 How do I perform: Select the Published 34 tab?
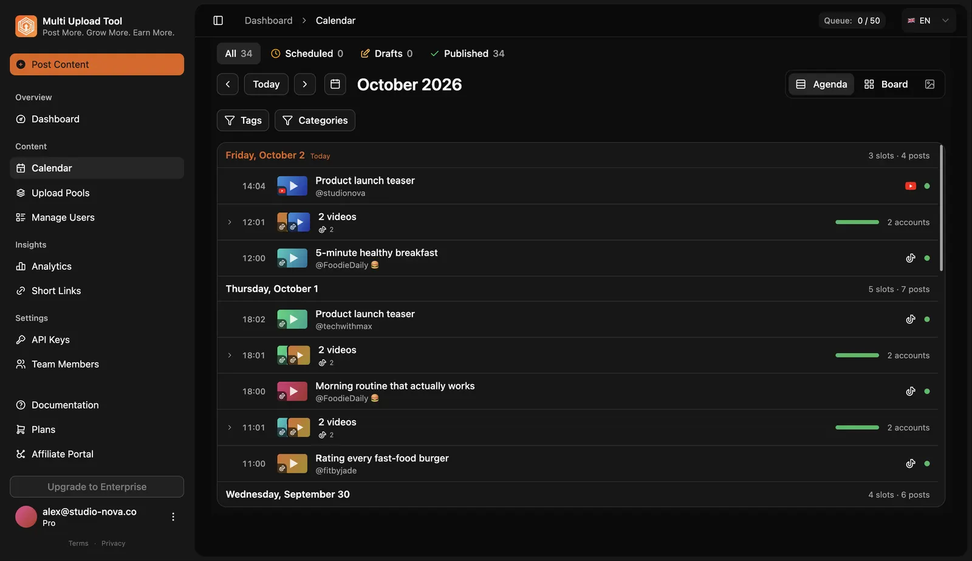[x=467, y=53]
